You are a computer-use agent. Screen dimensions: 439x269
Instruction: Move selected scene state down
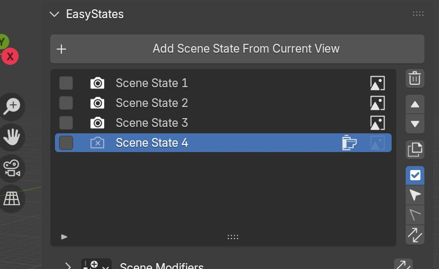click(x=414, y=124)
